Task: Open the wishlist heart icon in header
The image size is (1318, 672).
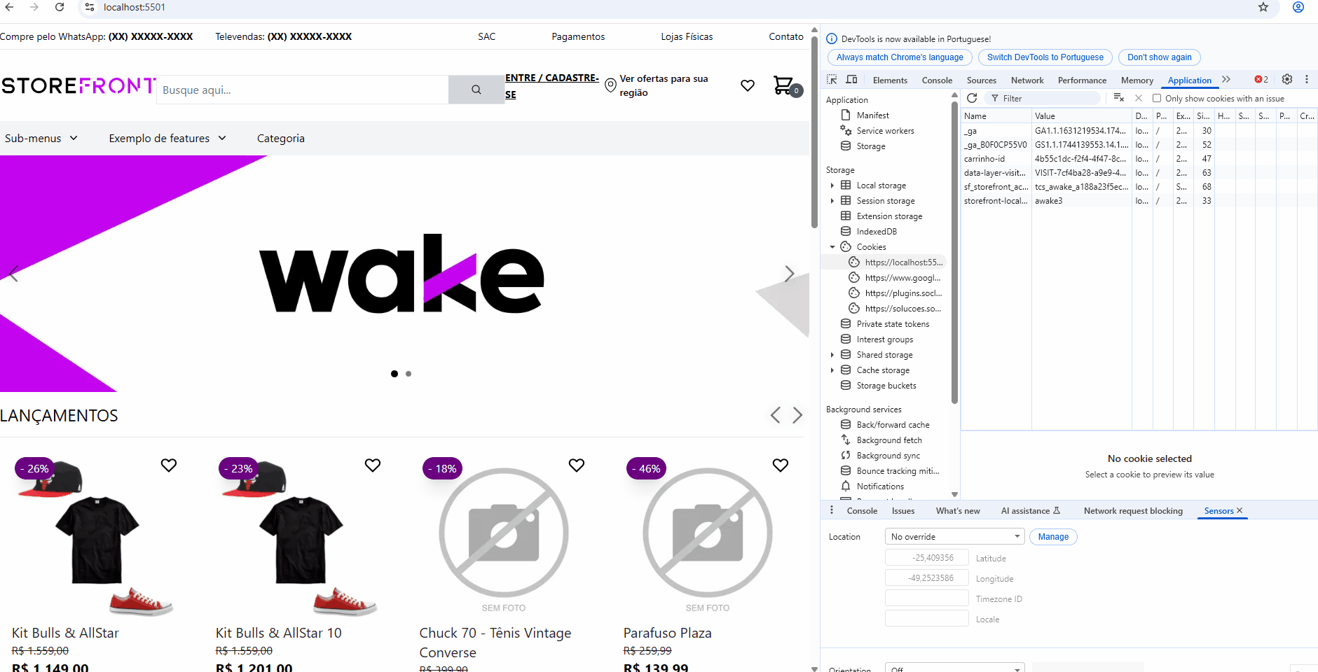Action: tap(748, 85)
